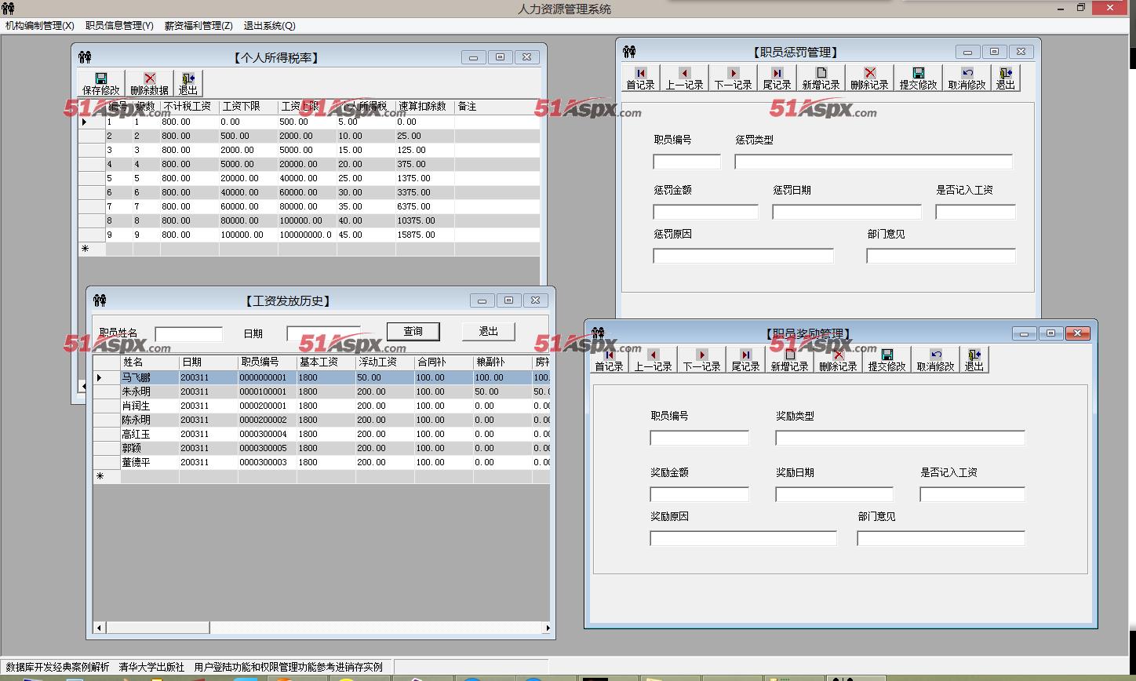Go to first record (首记录) in punishment window
1136x681 pixels.
(x=640, y=78)
